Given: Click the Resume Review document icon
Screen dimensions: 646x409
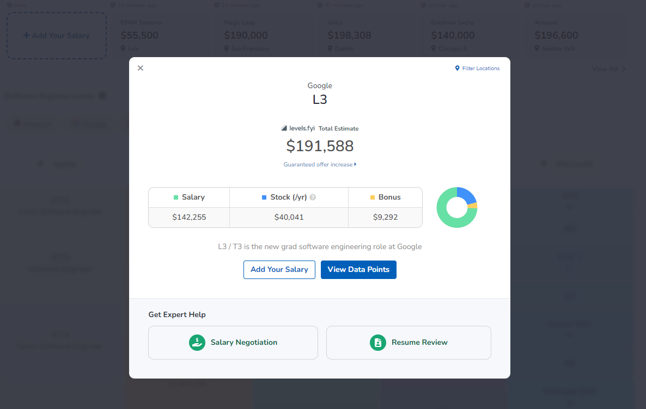Looking at the screenshot, I should coord(378,342).
